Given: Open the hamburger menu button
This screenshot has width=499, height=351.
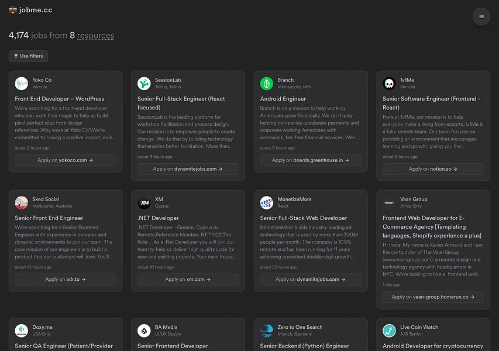Looking at the screenshot, I should (x=481, y=16).
